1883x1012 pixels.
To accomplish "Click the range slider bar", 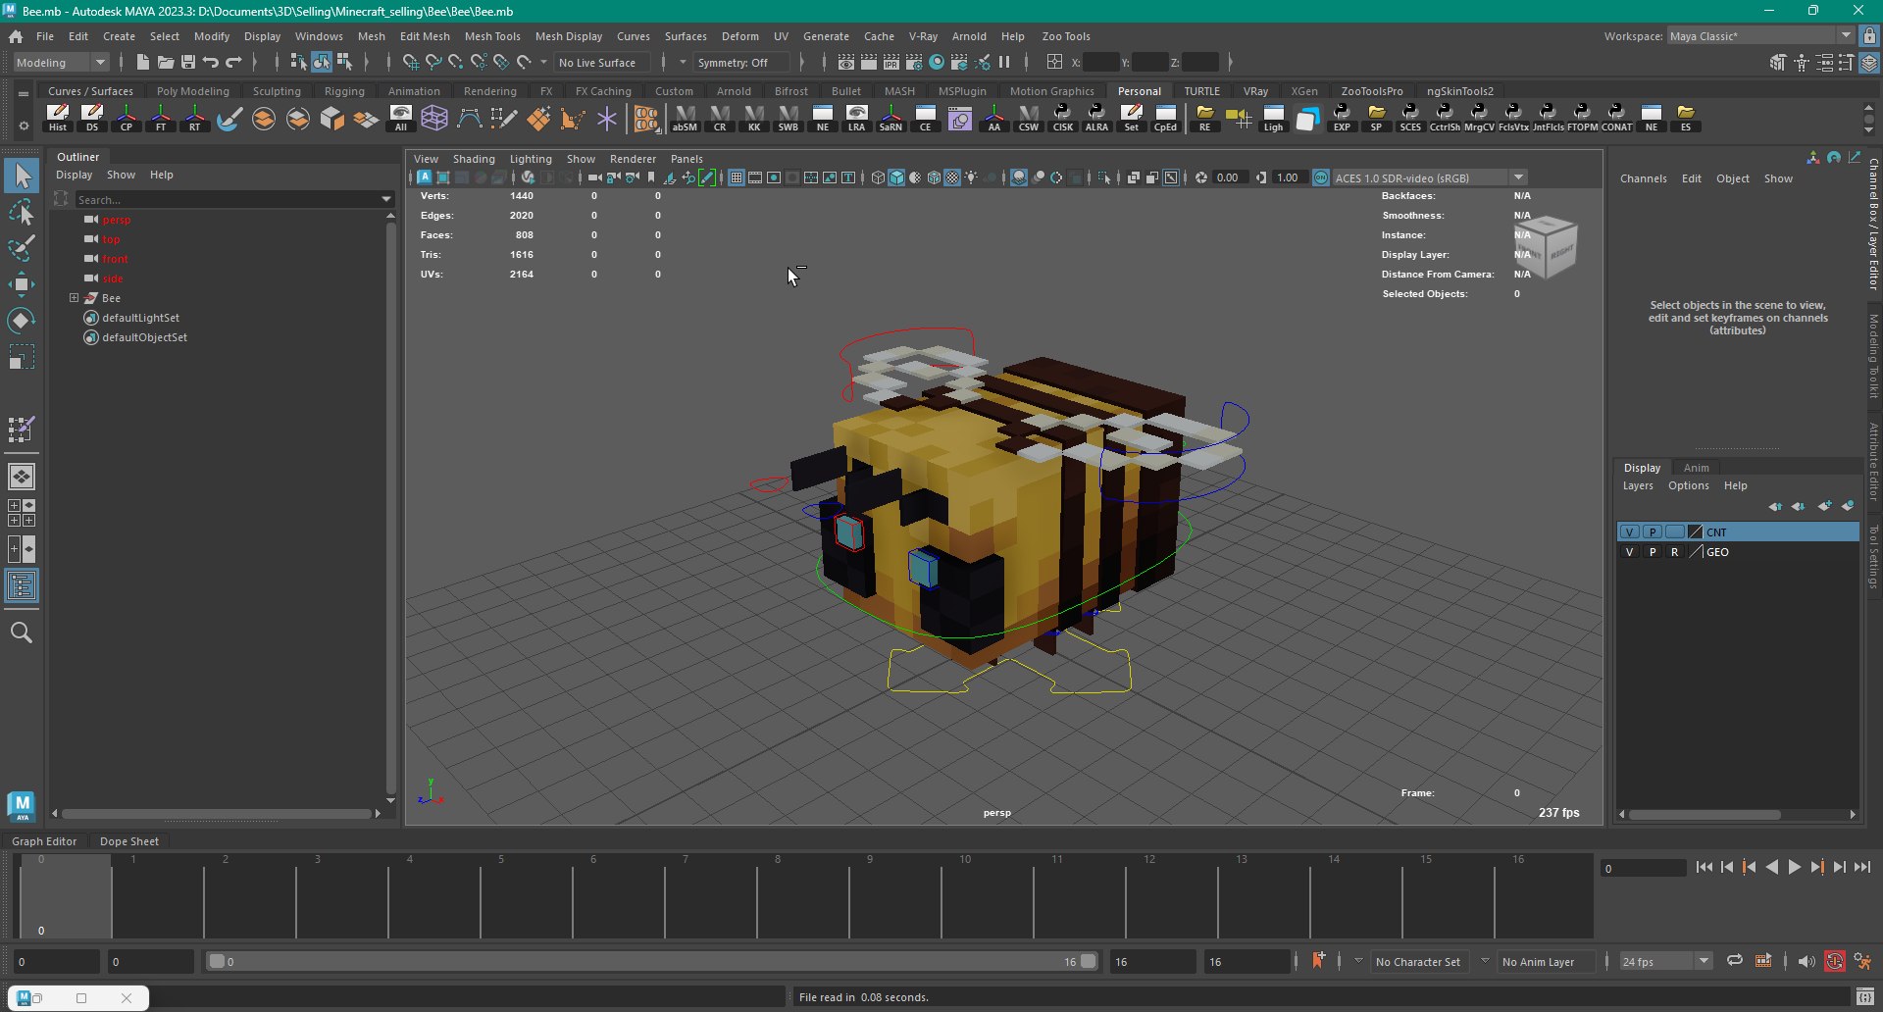I will 652,961.
